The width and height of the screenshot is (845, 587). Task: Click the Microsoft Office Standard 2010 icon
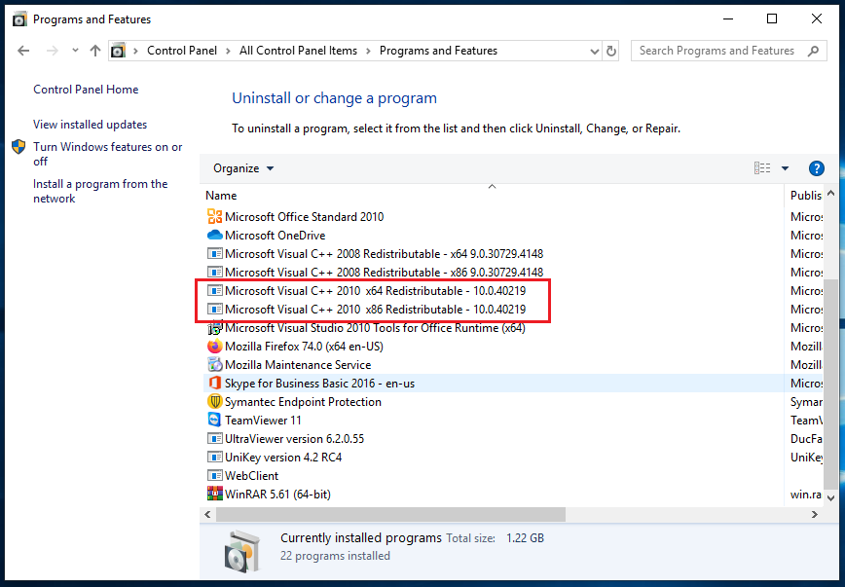coord(214,217)
